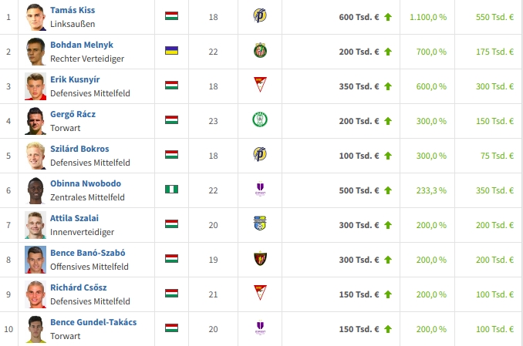Viewport: 523px width, 346px height.
Task: Click Attila Szalai's player photo
Action: (35, 225)
